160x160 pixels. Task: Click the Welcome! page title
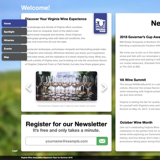36,8
